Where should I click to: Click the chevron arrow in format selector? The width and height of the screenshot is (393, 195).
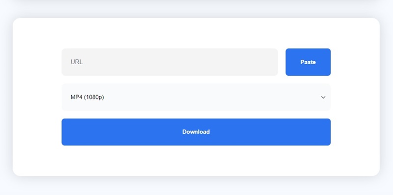pos(323,97)
